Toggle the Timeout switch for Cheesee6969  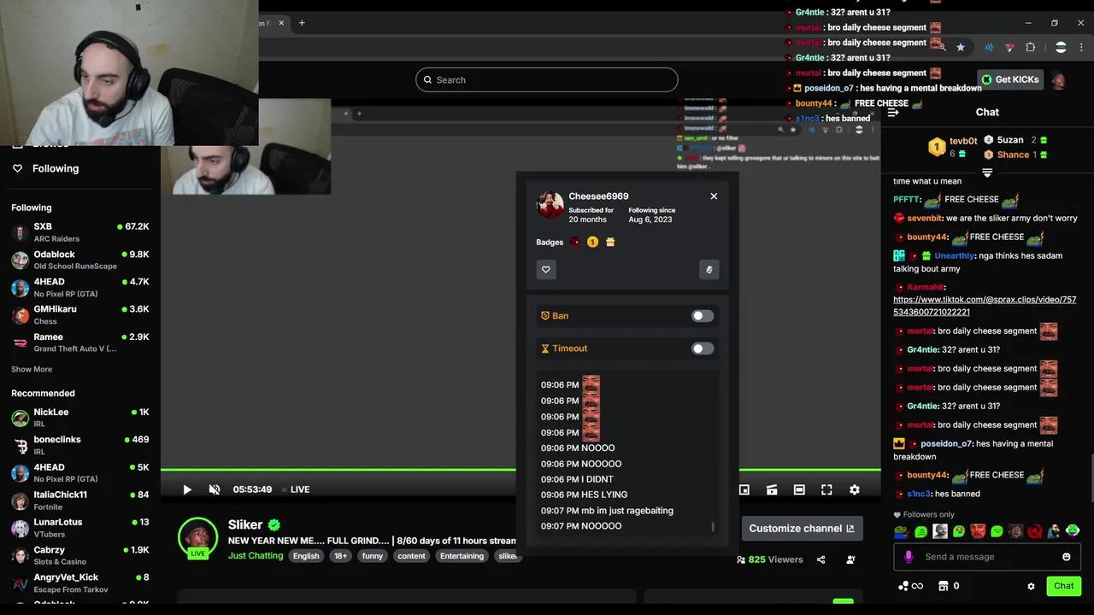tap(703, 348)
